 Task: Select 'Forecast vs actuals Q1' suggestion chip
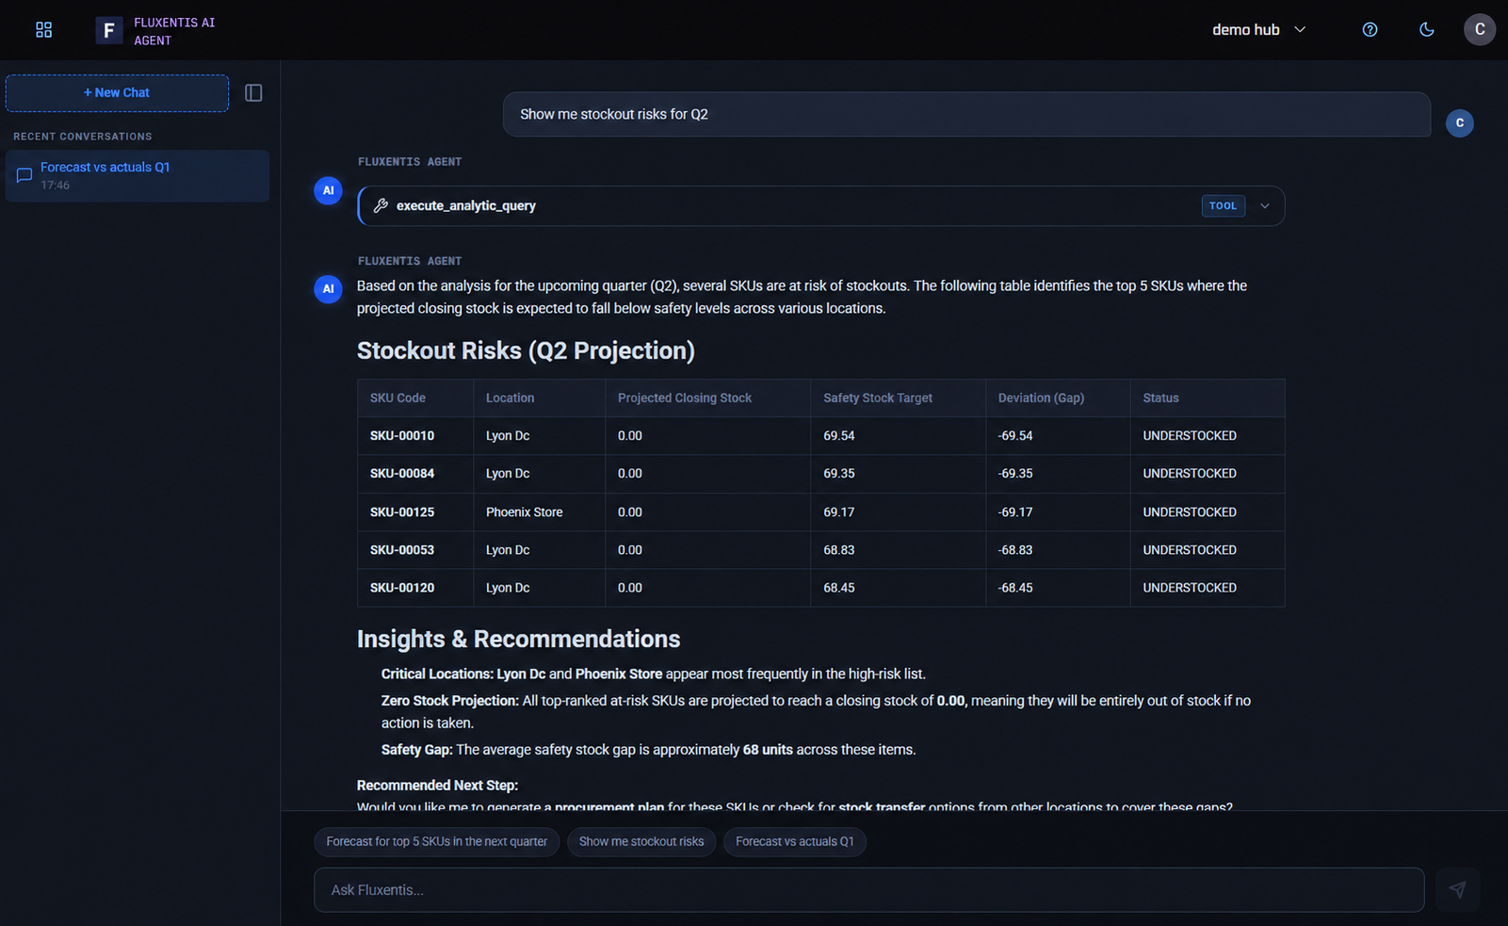pyautogui.click(x=794, y=841)
